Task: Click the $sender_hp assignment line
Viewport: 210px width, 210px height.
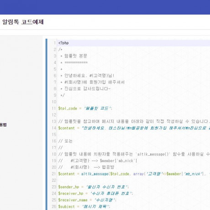Action: pyautogui.click(x=94, y=187)
